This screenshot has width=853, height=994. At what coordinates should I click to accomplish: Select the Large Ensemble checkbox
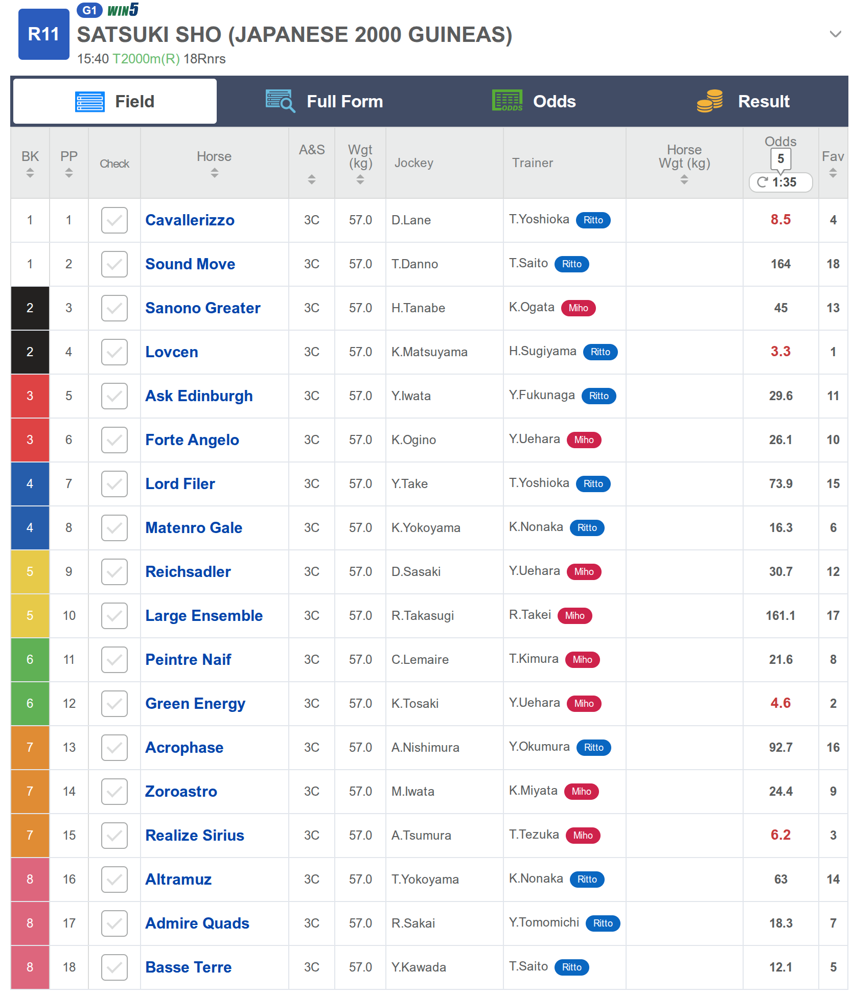click(x=114, y=616)
